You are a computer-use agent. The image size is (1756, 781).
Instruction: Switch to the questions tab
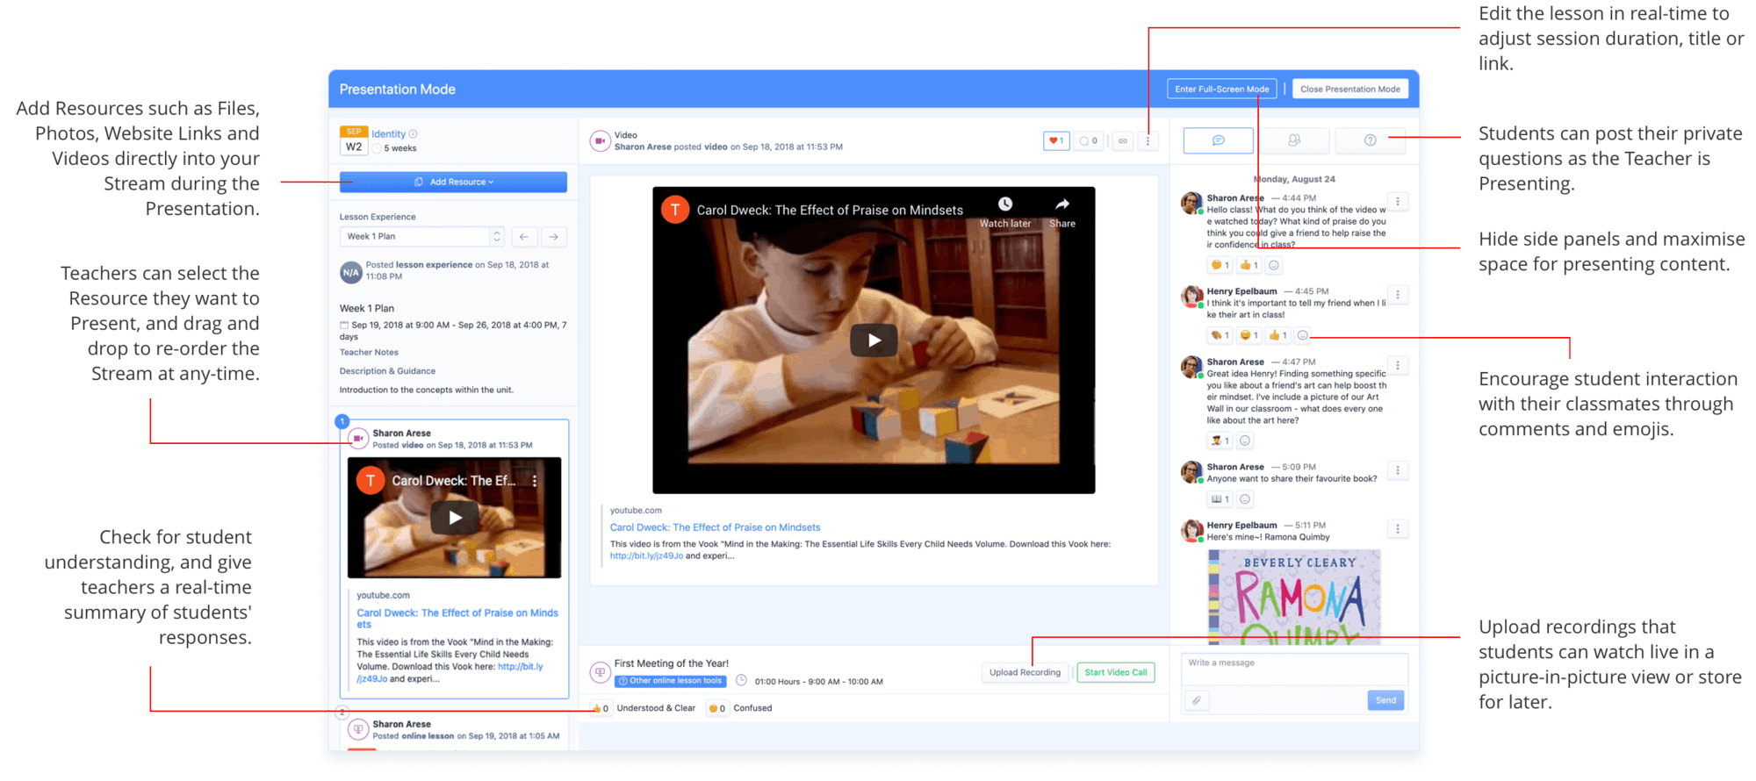1370,140
